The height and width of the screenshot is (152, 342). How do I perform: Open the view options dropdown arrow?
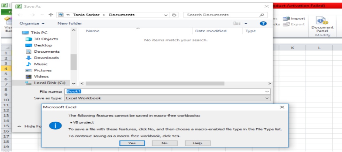[246, 23]
